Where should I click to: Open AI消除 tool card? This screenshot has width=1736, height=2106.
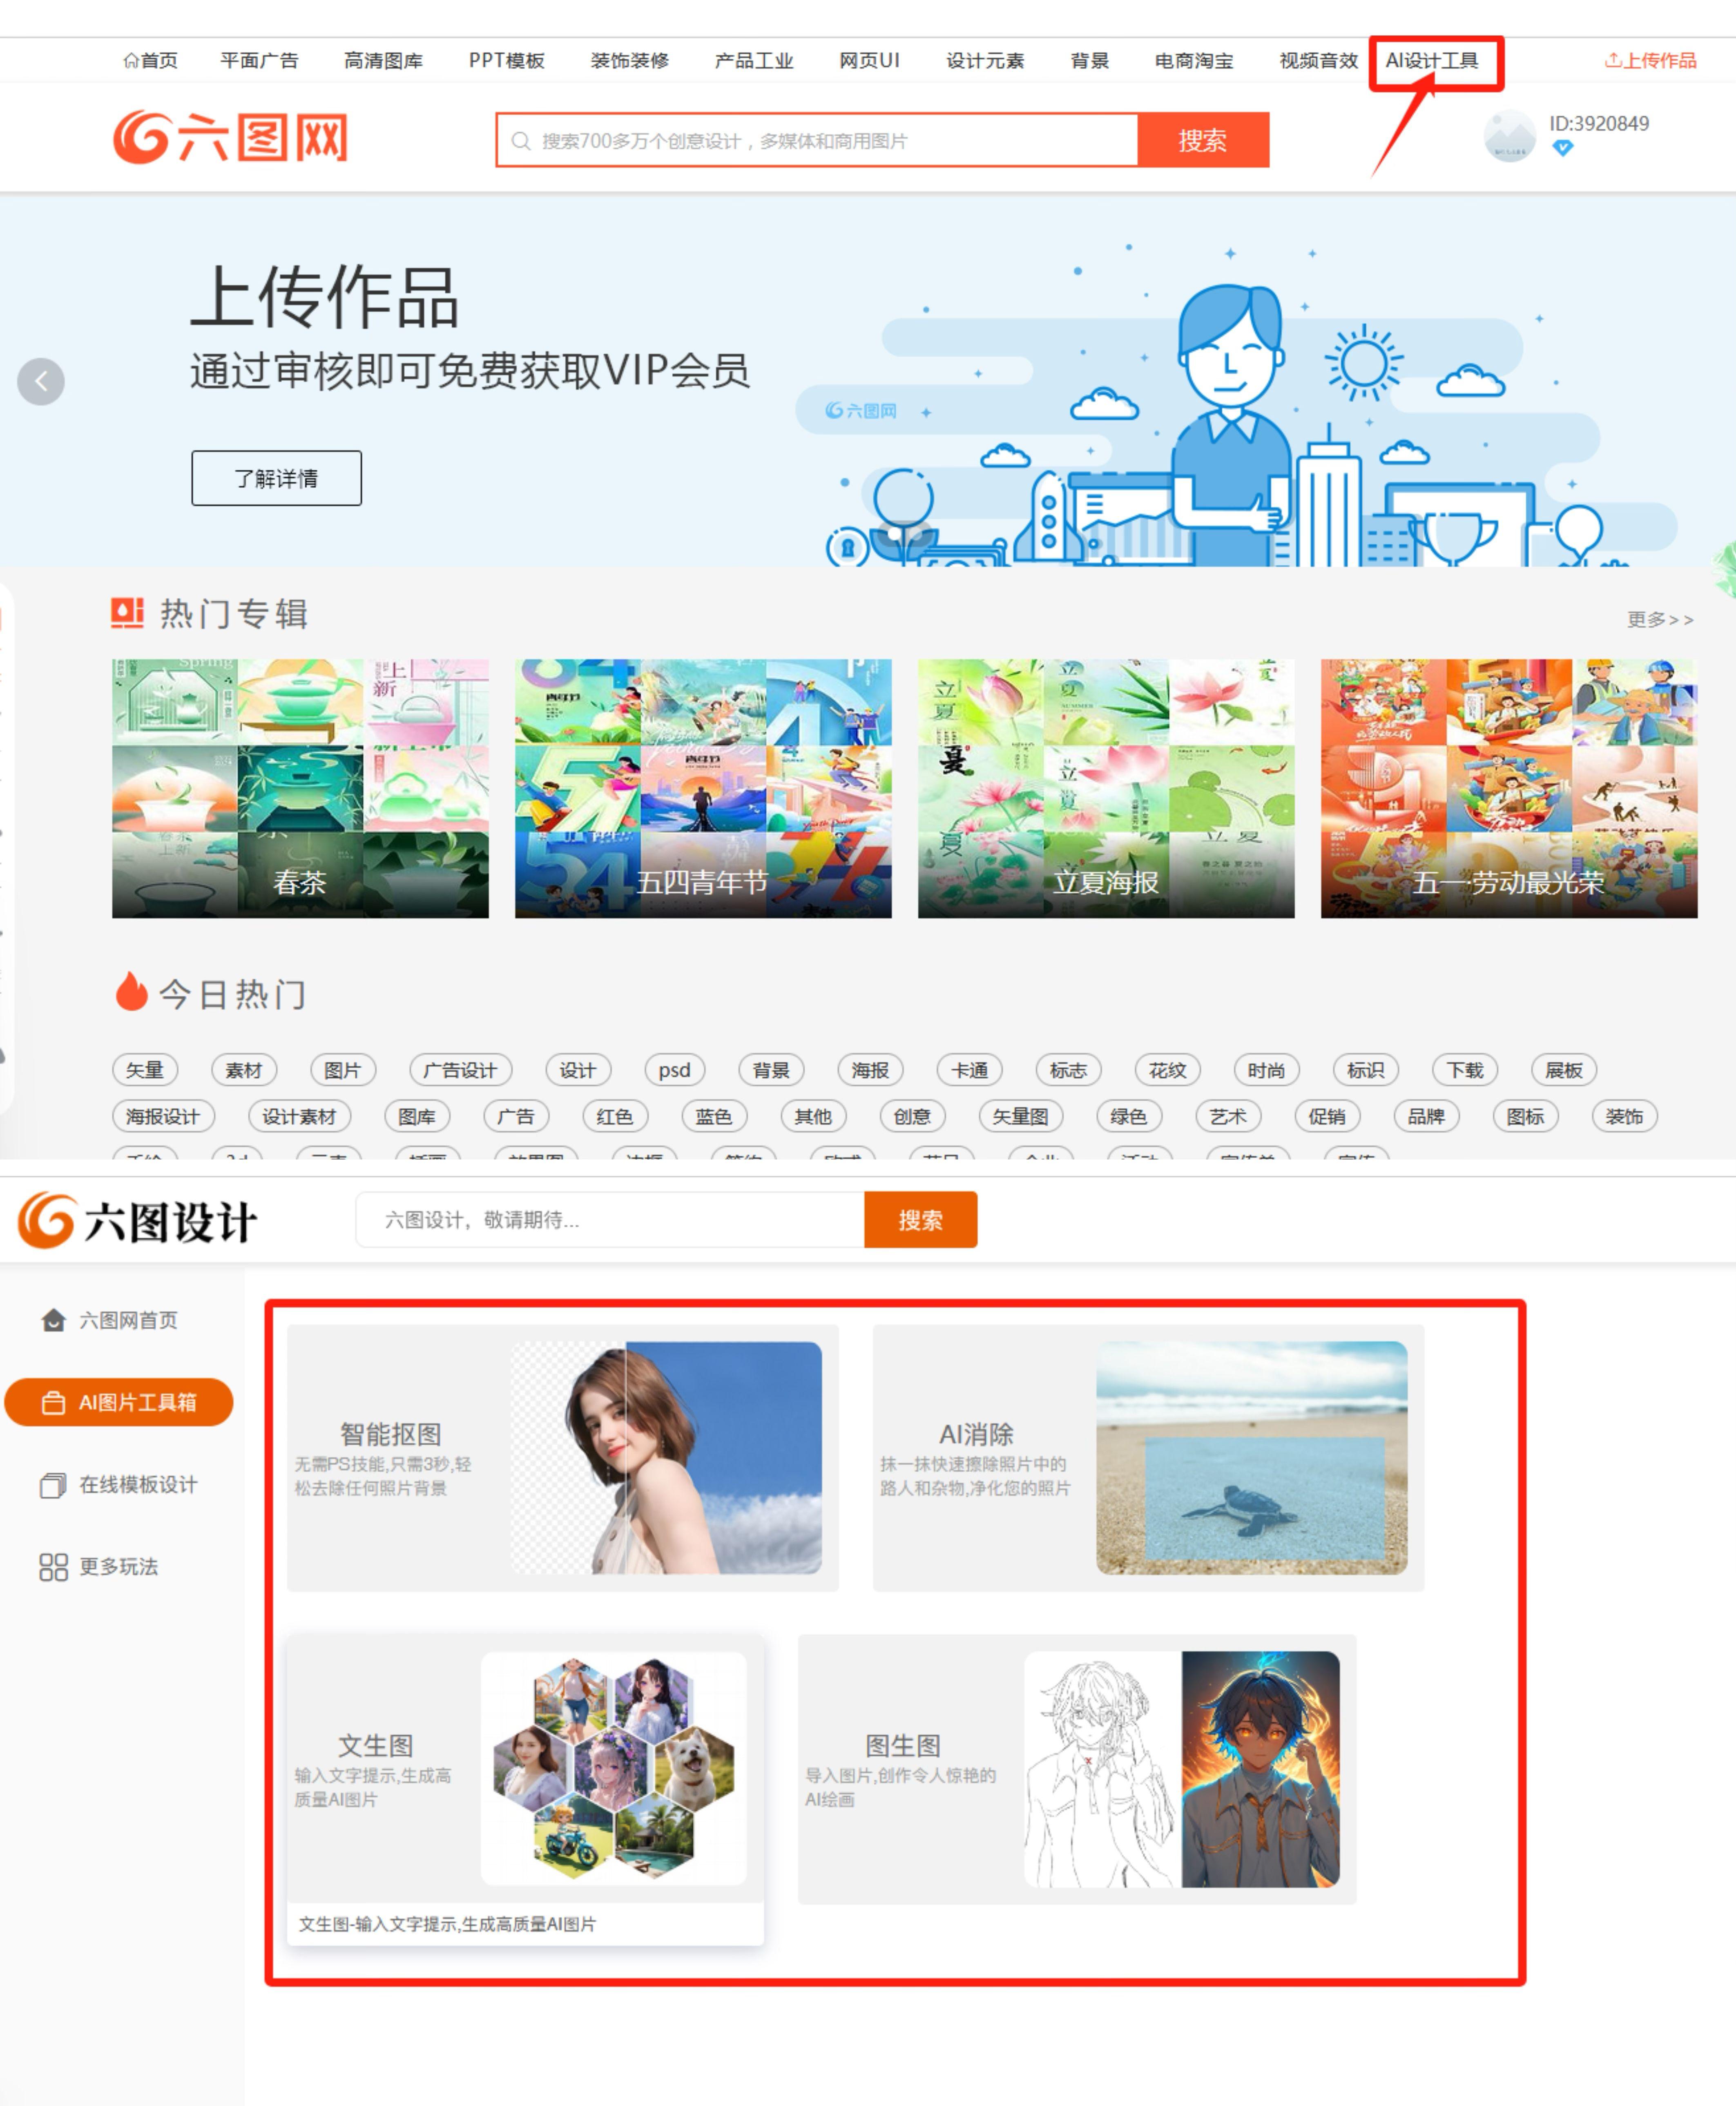(1148, 1458)
